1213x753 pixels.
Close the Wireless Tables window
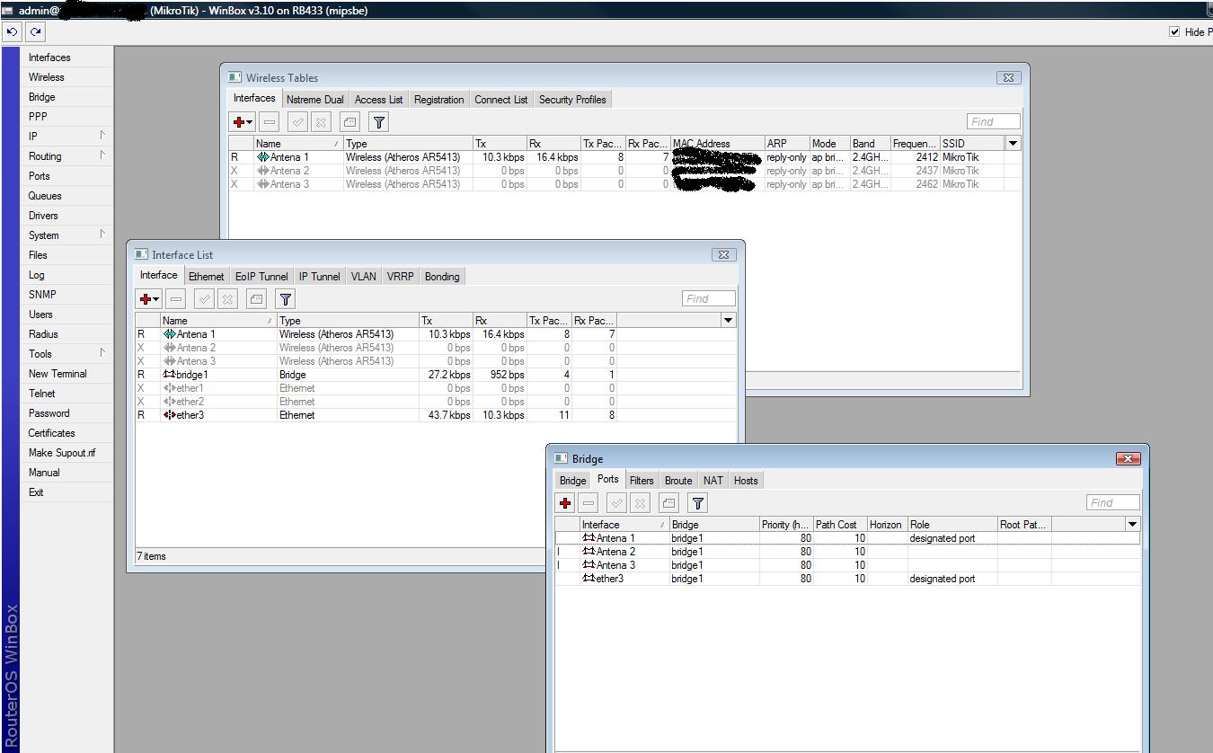coord(1008,77)
